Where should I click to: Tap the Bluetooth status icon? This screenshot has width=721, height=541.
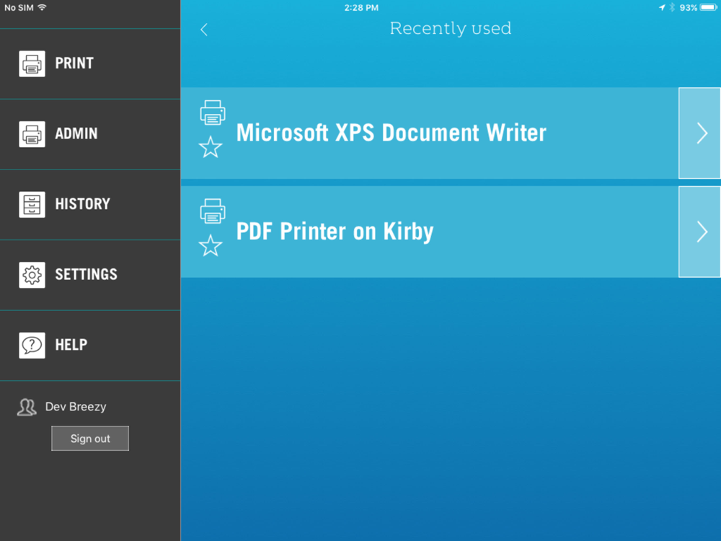[x=672, y=7]
